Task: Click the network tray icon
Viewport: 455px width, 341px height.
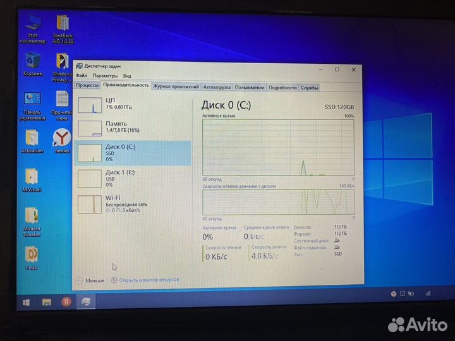Action: [x=428, y=294]
